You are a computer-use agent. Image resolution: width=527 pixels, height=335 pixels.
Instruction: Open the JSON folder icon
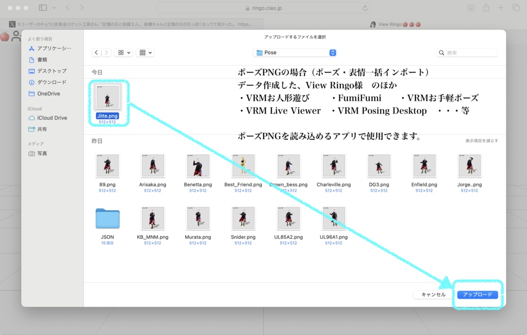coord(108,218)
